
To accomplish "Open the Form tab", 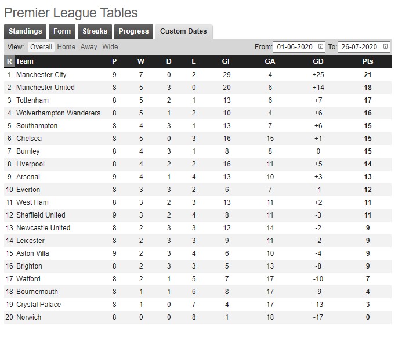I will tap(62, 31).
